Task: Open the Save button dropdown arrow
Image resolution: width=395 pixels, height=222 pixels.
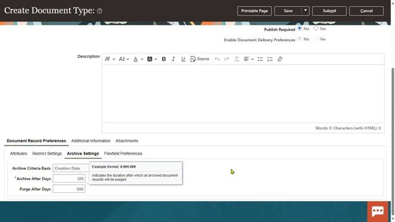Action: [x=306, y=11]
